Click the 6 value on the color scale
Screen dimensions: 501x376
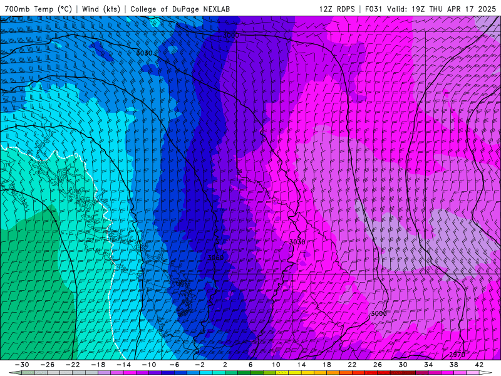(x=250, y=365)
